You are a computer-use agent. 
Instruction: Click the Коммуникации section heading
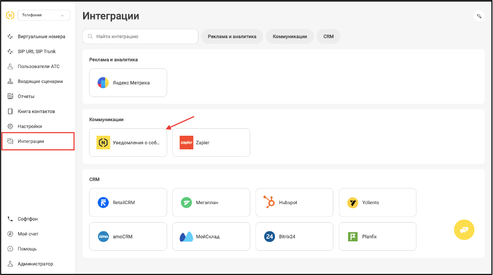(x=106, y=120)
